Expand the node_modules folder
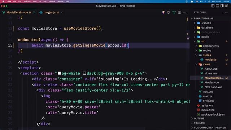Viewport: 231px width, 130px height. tap(210, 32)
